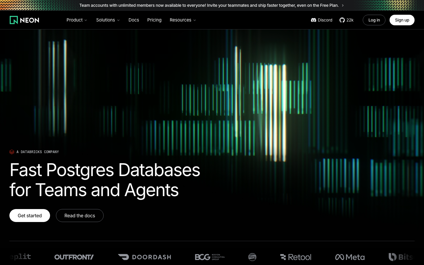The image size is (424, 265).
Task: Open the Discord icon link
Action: coord(314,20)
